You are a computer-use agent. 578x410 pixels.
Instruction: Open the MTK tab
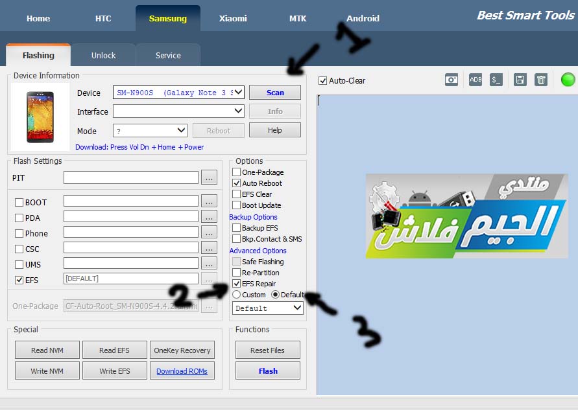pos(298,18)
